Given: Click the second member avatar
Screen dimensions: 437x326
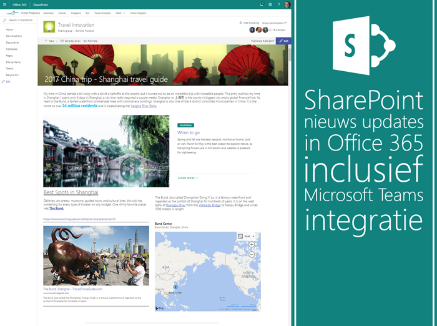Looking at the screenshot, I should point(258,29).
